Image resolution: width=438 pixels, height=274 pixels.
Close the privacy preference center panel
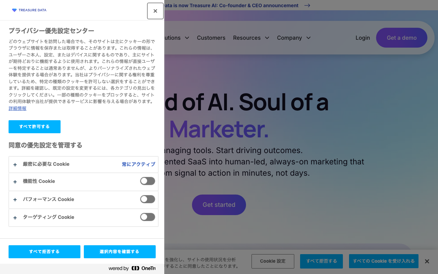(x=155, y=11)
